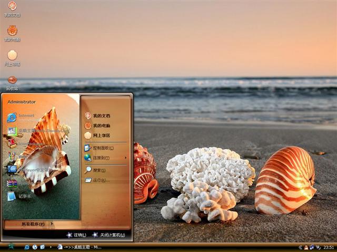The height and width of the screenshot is (252, 337).
Task: Open 我的电脑 desktop icon
Action: pos(12,31)
